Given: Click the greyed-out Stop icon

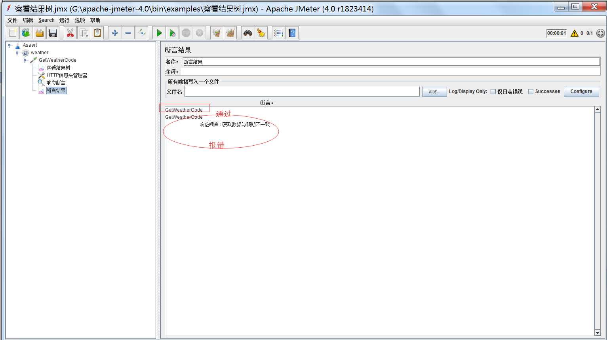Looking at the screenshot, I should (x=186, y=33).
